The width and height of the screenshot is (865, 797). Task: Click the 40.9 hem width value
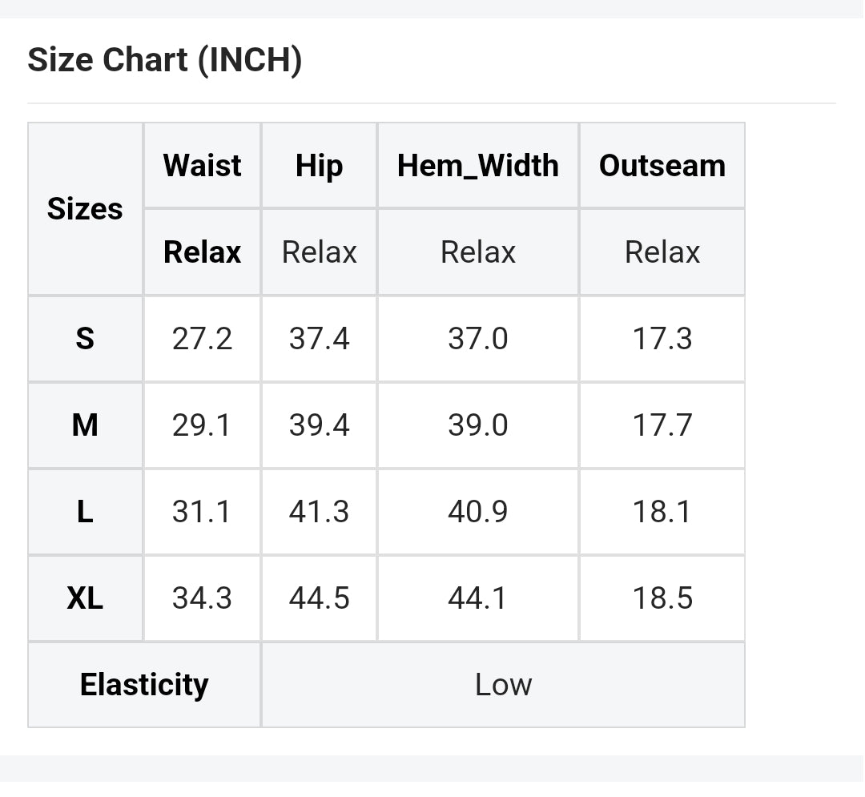(x=478, y=512)
